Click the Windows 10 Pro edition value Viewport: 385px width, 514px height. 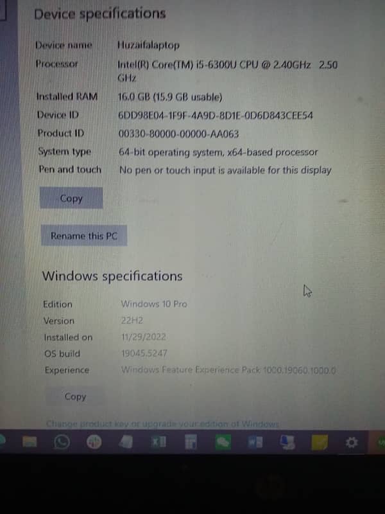click(154, 304)
